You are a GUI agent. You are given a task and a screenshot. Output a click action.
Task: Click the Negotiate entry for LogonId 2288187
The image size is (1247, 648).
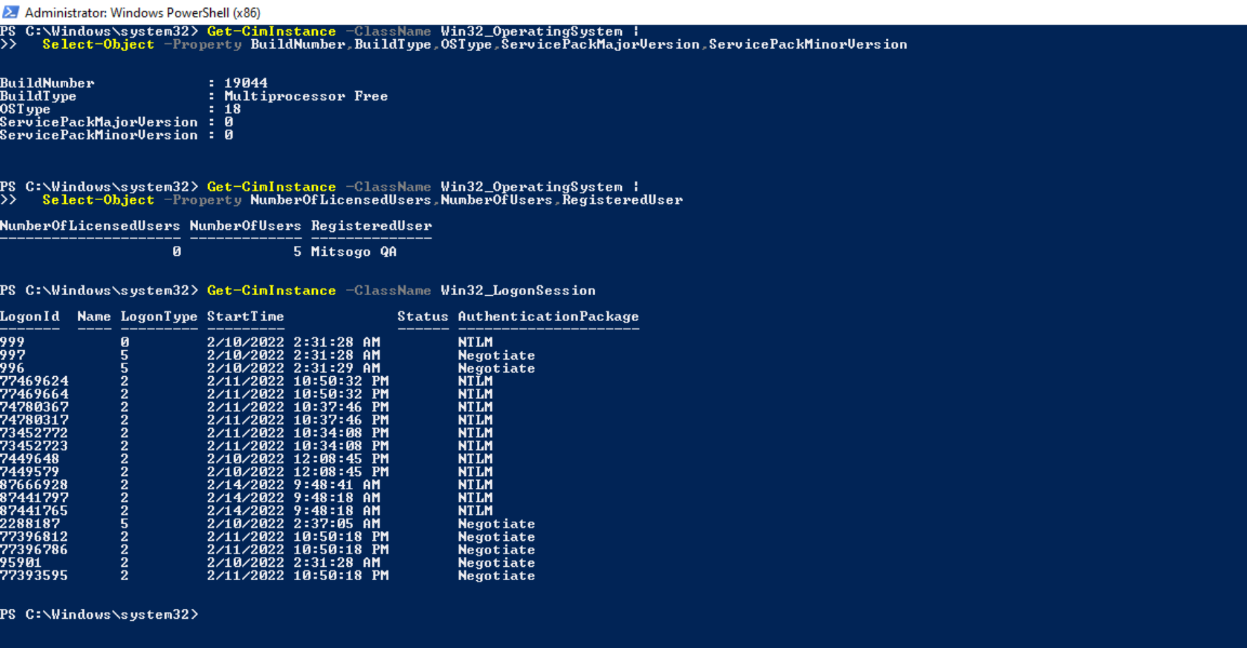(495, 523)
